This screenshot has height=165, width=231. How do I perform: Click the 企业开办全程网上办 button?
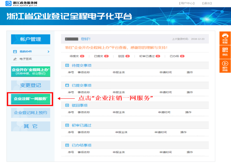click(x=31, y=71)
